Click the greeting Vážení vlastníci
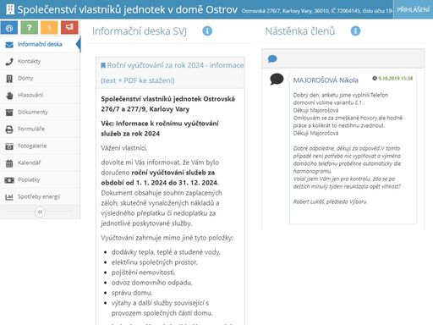Screen dimensions: 433x325 pos(124,148)
